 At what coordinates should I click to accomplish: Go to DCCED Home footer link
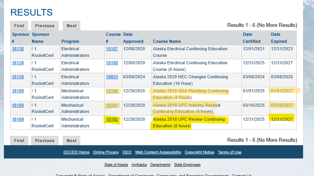tap(76, 152)
